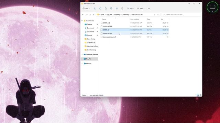Select the ER0000.co2.bak file
Image resolution: width=220 pixels, height=123 pixels.
(x=135, y=26)
